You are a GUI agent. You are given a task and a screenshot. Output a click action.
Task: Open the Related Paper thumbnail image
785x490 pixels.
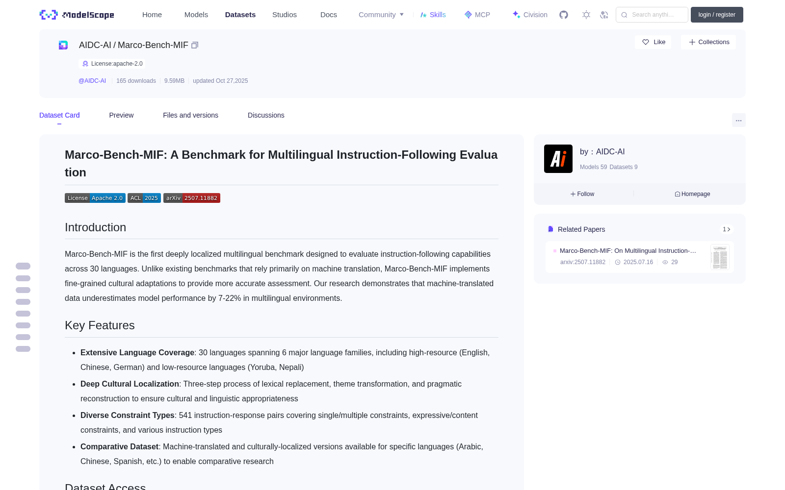point(720,257)
